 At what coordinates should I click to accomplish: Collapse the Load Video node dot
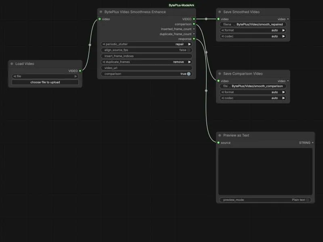12,64
